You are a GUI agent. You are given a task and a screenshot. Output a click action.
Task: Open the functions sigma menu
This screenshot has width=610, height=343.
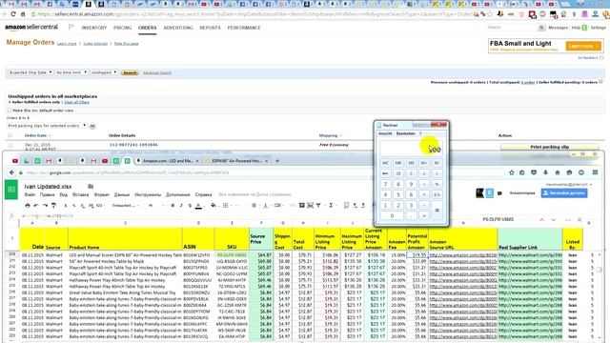pyautogui.click(x=331, y=206)
